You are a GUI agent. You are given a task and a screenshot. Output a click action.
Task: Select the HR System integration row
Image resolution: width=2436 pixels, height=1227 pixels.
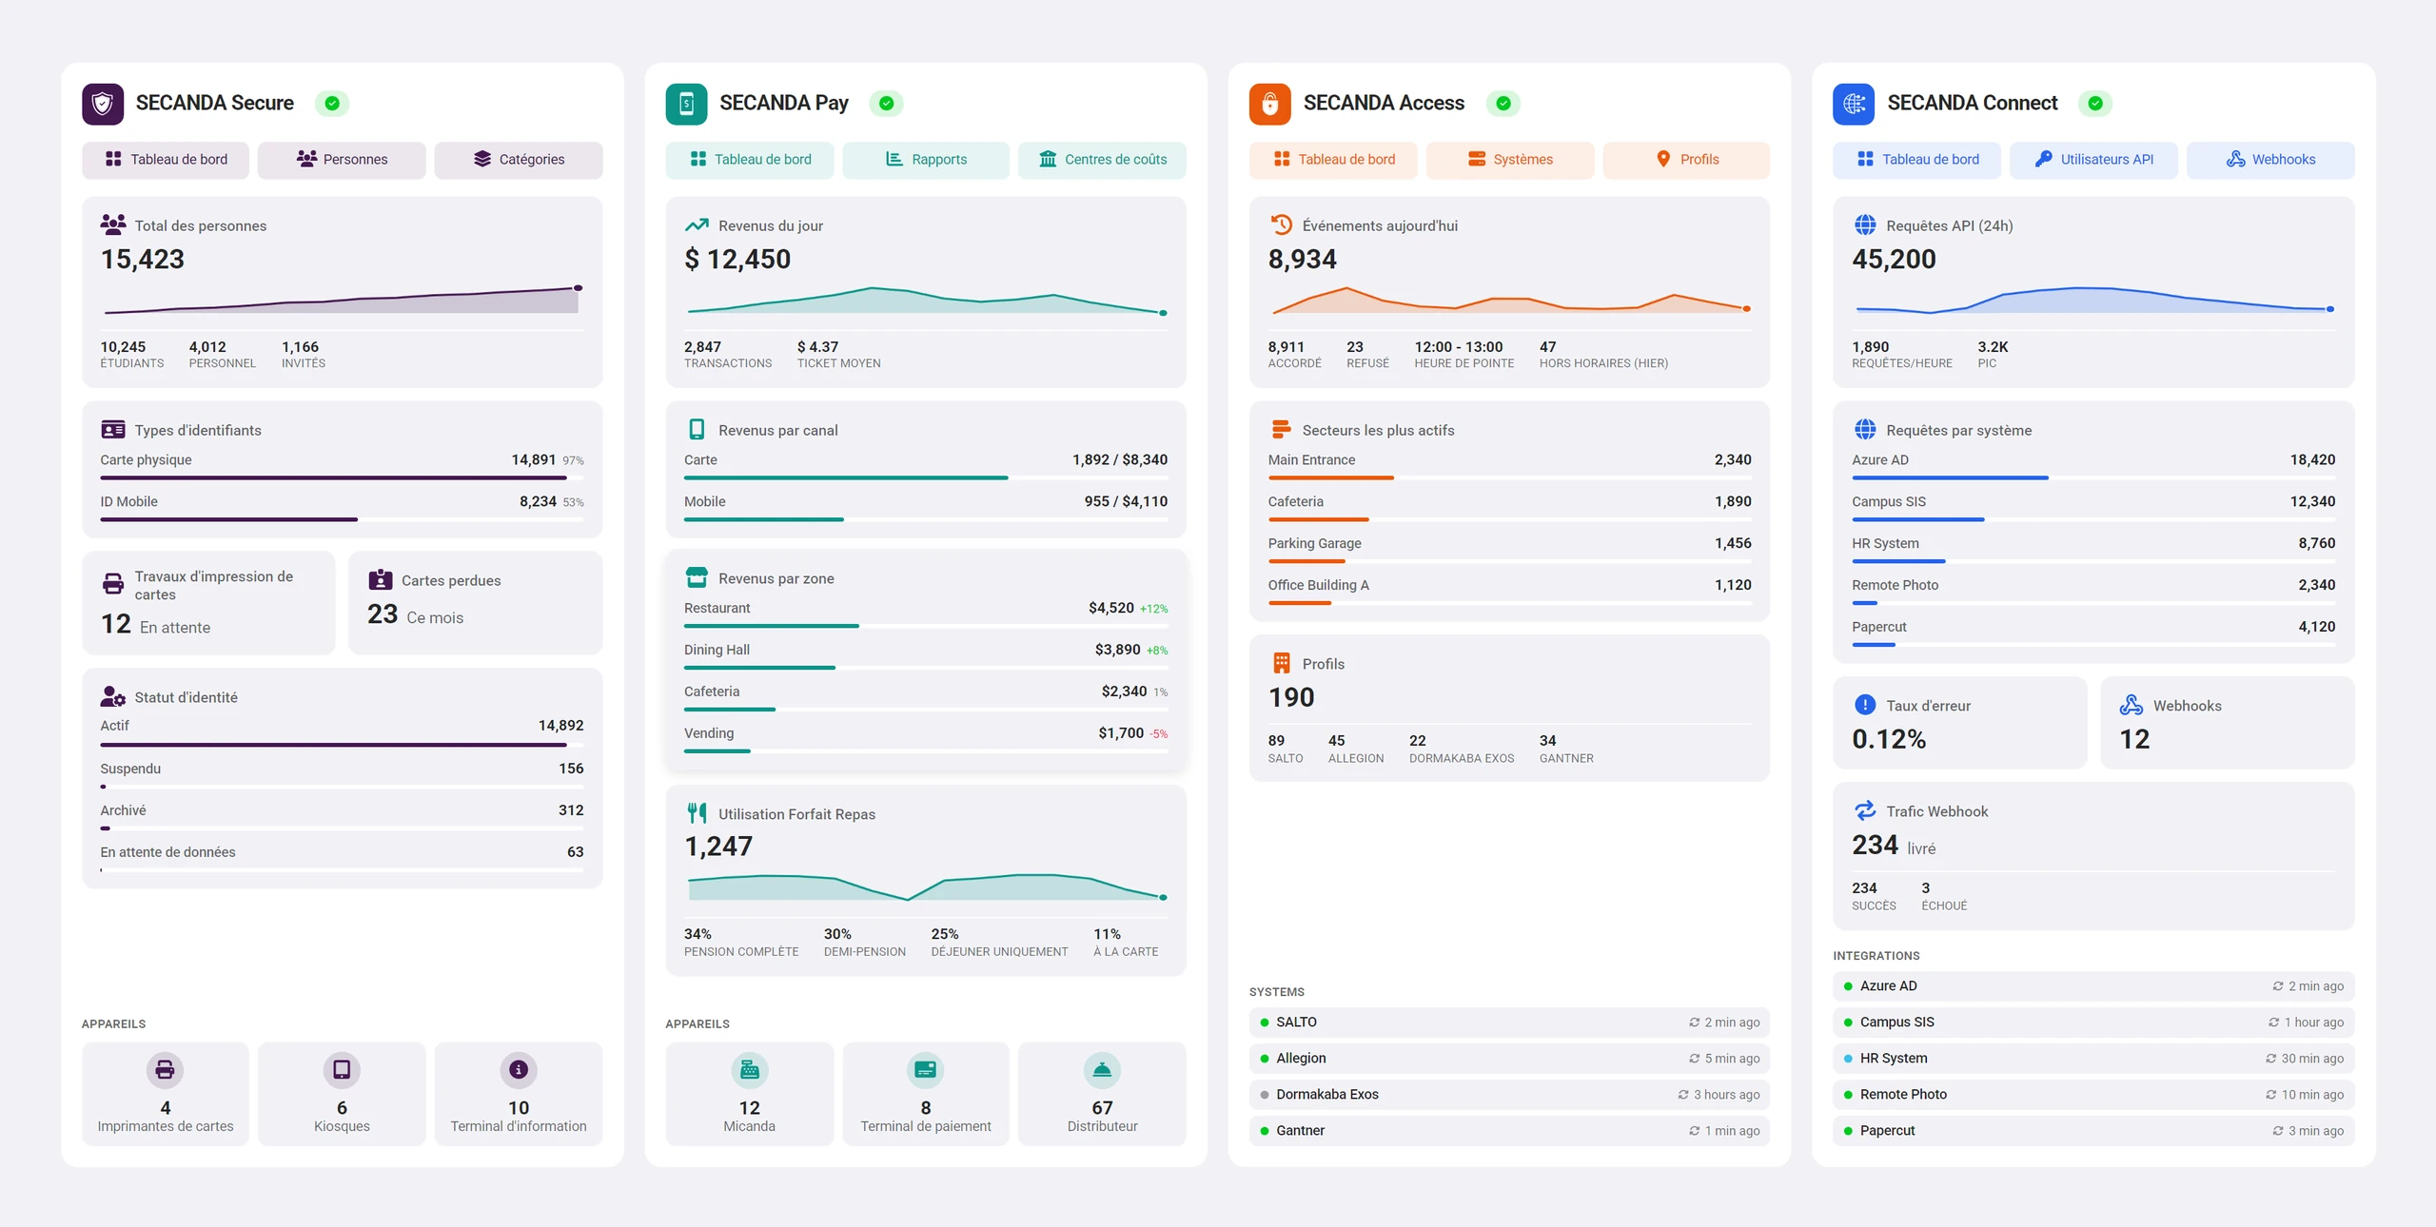click(x=2093, y=1059)
